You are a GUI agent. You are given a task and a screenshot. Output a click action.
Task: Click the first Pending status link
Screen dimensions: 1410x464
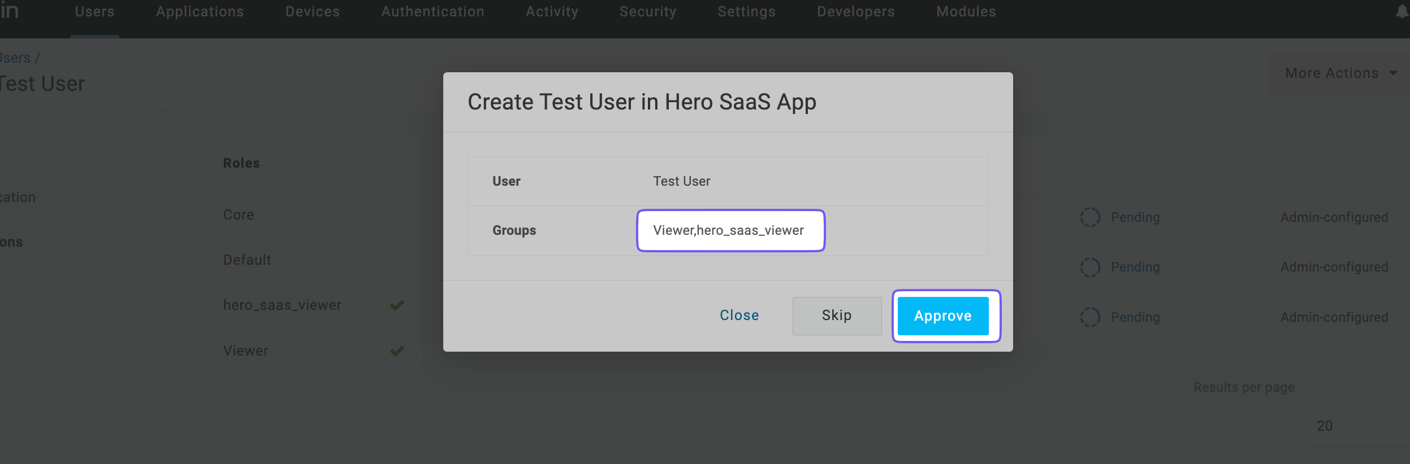point(1135,217)
